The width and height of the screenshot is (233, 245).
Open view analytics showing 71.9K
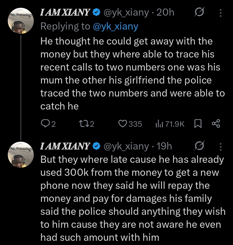pos(160,123)
